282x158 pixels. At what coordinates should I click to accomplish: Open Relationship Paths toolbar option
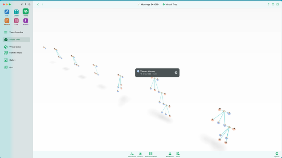coord(151,155)
